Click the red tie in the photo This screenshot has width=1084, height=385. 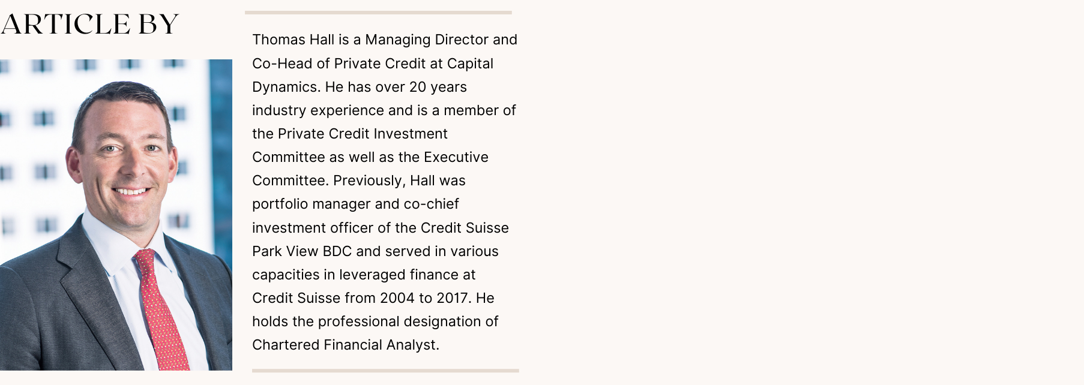160,309
